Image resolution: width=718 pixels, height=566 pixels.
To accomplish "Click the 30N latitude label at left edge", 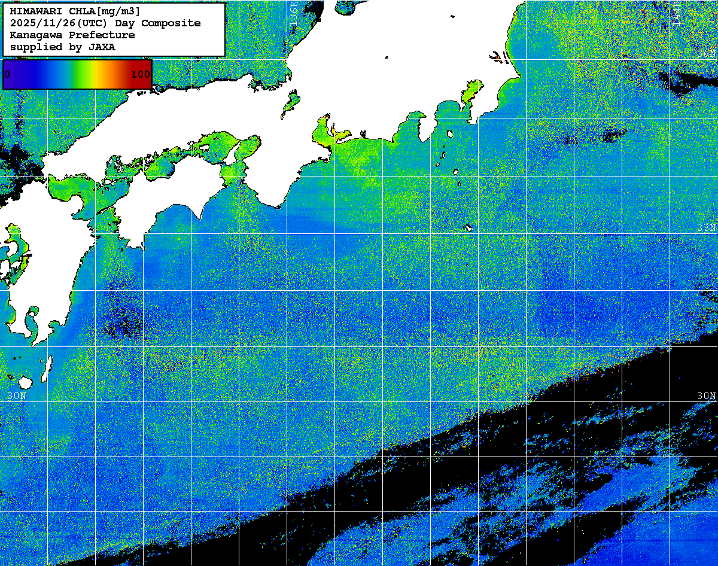I will point(17,396).
